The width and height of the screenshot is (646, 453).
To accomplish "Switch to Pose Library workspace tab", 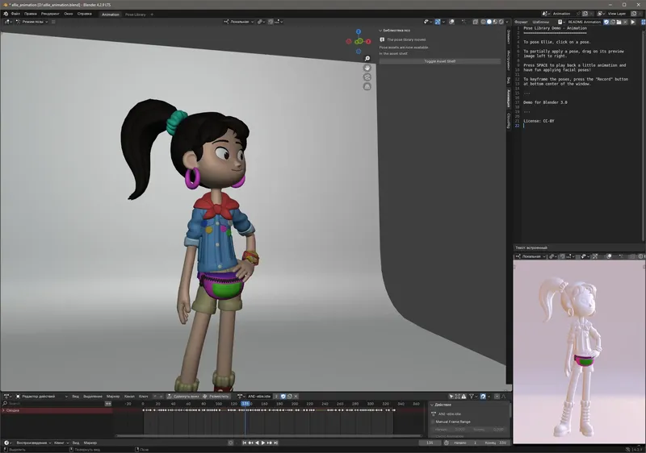I will tap(135, 14).
